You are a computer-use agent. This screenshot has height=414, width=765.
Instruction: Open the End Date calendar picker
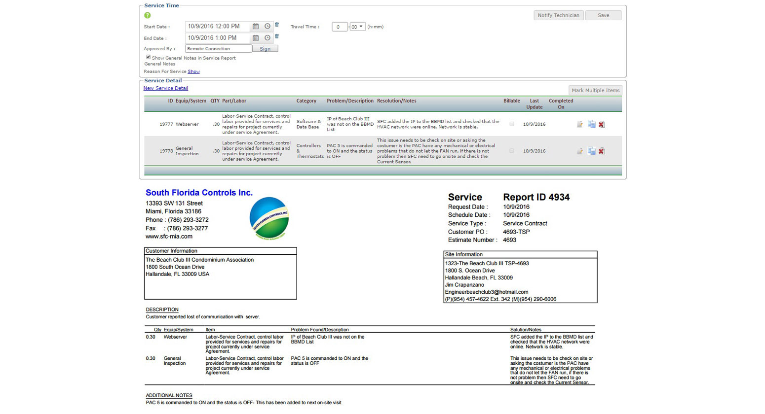[256, 38]
